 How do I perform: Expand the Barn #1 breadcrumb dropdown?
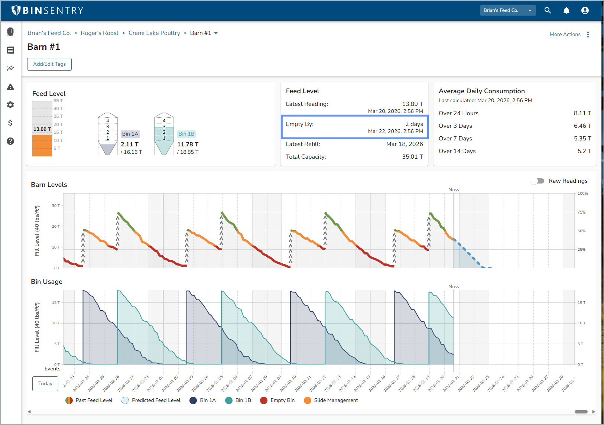216,33
